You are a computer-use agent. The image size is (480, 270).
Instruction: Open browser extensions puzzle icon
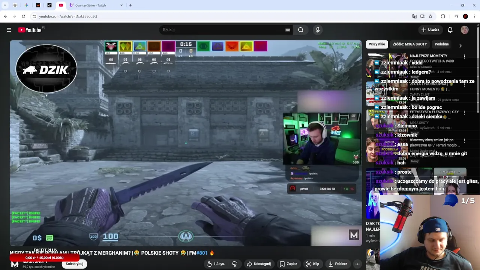(443, 16)
